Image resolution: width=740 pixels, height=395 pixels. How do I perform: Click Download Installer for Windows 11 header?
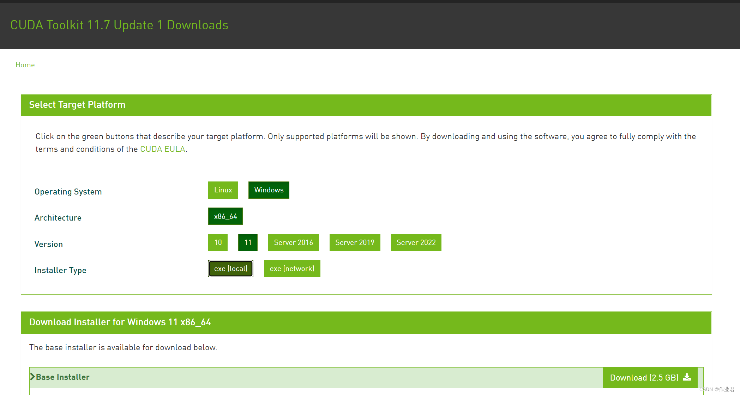point(120,322)
